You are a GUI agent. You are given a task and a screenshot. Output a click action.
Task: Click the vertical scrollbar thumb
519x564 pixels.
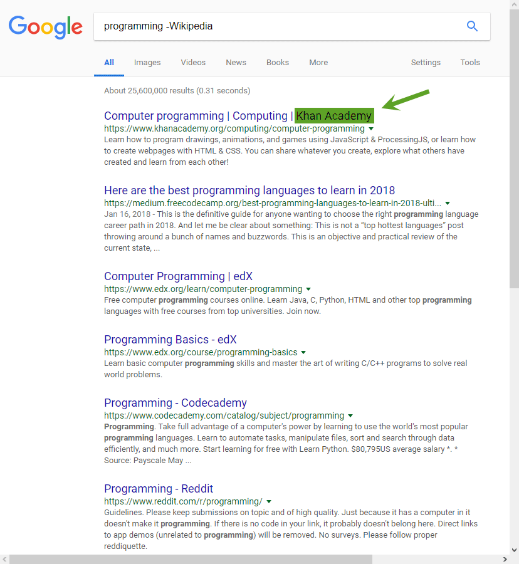pyautogui.click(x=514, y=149)
